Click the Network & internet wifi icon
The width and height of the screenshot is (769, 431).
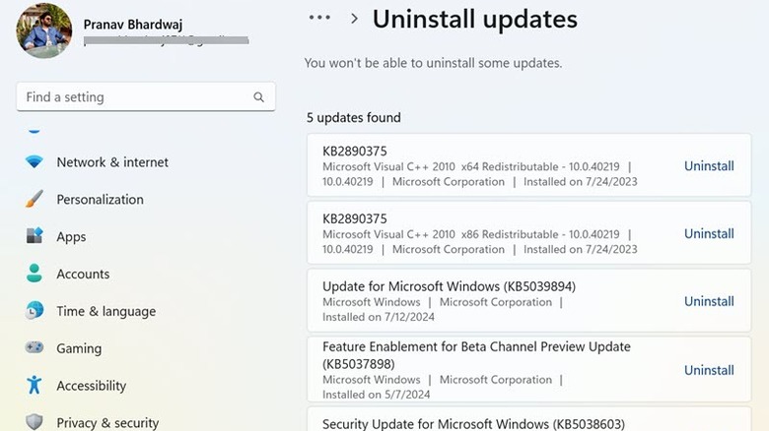pos(35,162)
